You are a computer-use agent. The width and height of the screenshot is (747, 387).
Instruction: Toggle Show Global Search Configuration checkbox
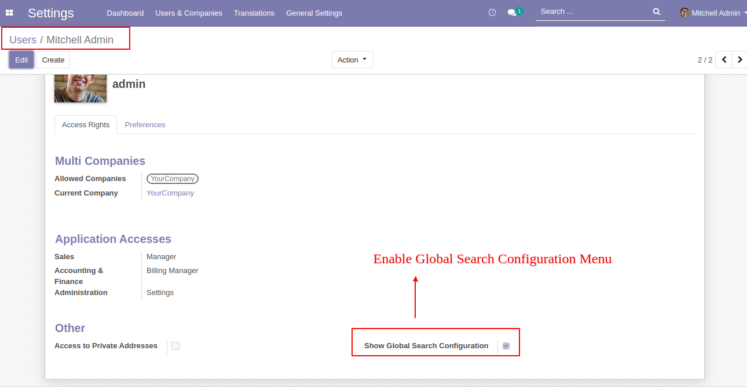[506, 346]
